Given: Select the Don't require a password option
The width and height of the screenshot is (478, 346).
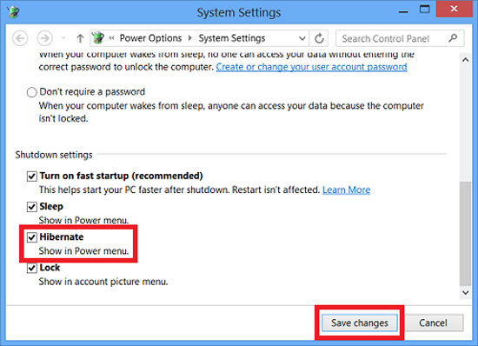Looking at the screenshot, I should (x=31, y=92).
